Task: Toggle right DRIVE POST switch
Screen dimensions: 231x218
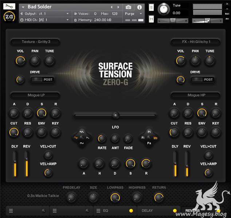Action: pyautogui.click(x=203, y=80)
